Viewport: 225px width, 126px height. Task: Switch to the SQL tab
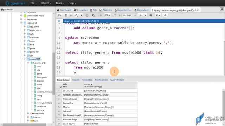pyautogui.click(x=94, y=10)
